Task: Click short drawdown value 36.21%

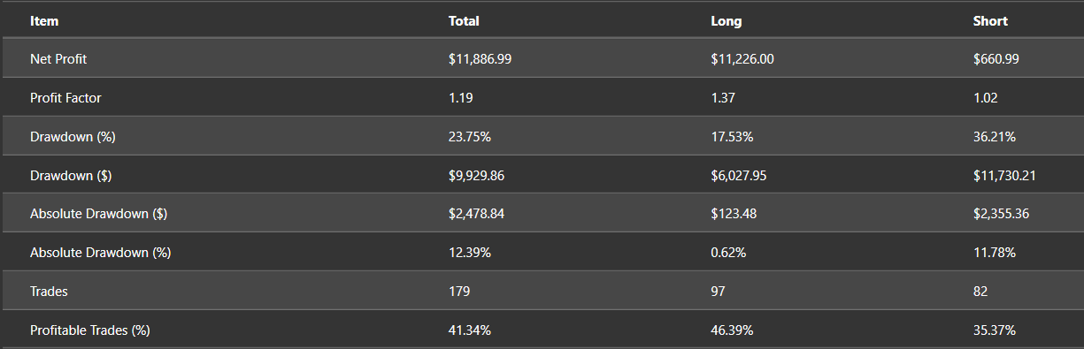Action: click(x=995, y=137)
